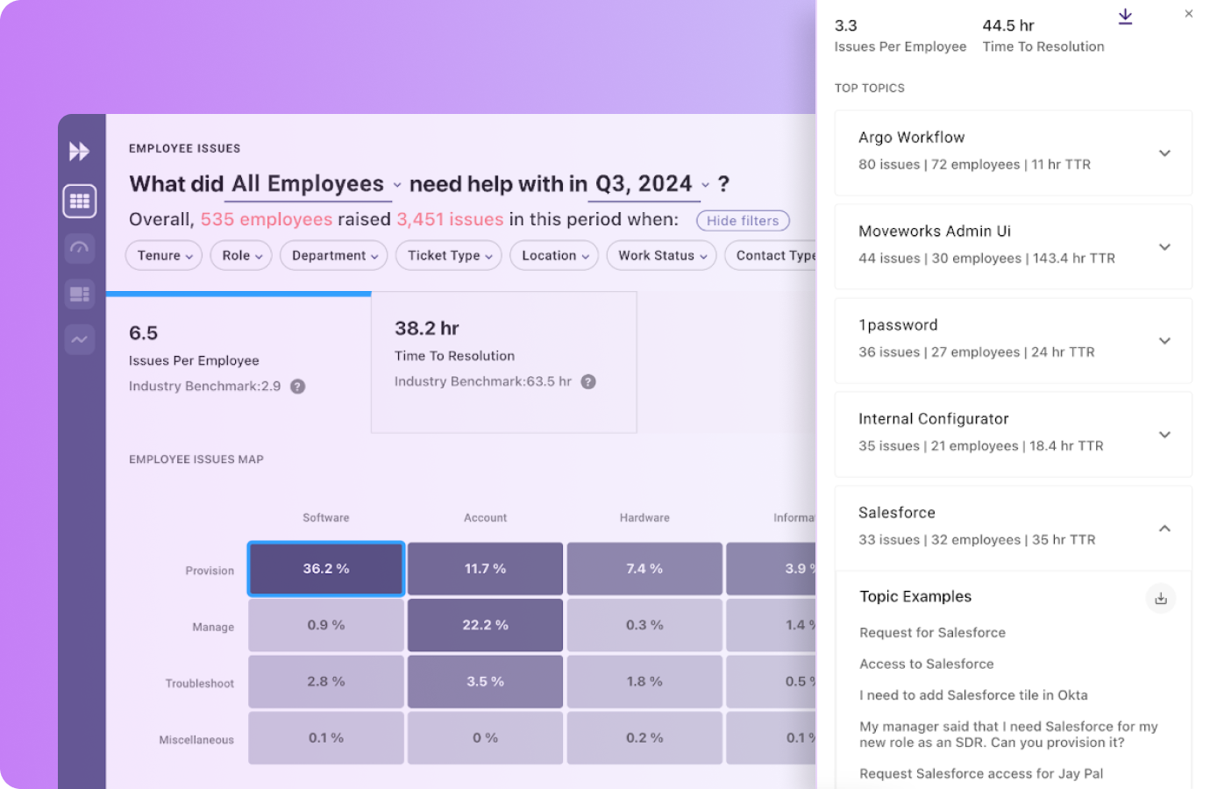This screenshot has height=789, width=1210.
Task: Expand the 1password topic
Action: coord(1164,341)
